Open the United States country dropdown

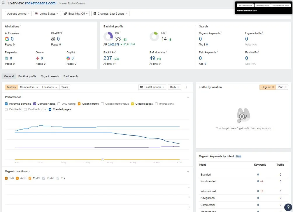[x=47, y=14]
